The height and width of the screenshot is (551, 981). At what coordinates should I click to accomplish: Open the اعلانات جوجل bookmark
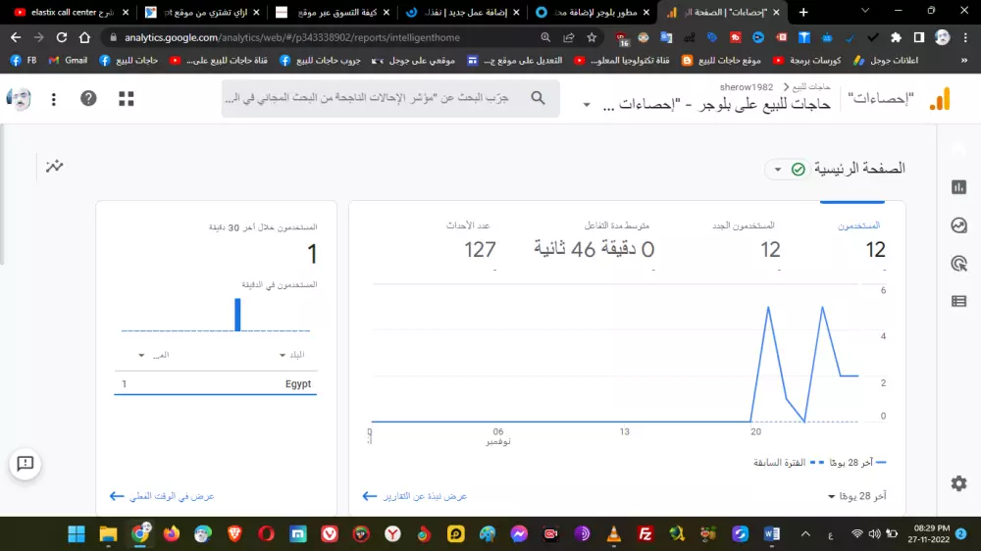[886, 61]
